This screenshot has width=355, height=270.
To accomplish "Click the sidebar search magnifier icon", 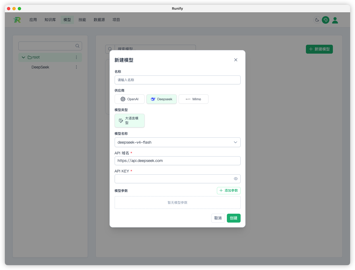I will tap(77, 46).
